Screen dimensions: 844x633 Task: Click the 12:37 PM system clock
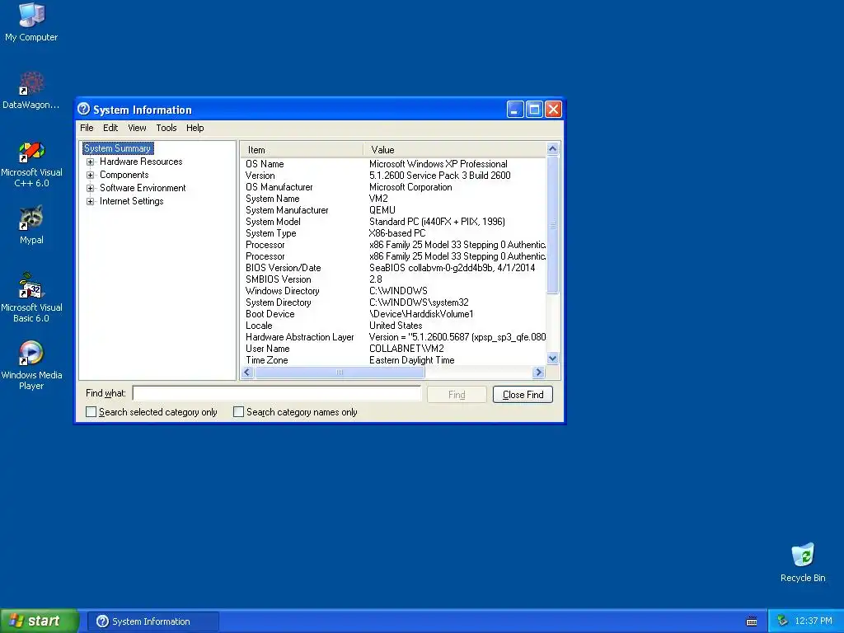814,621
